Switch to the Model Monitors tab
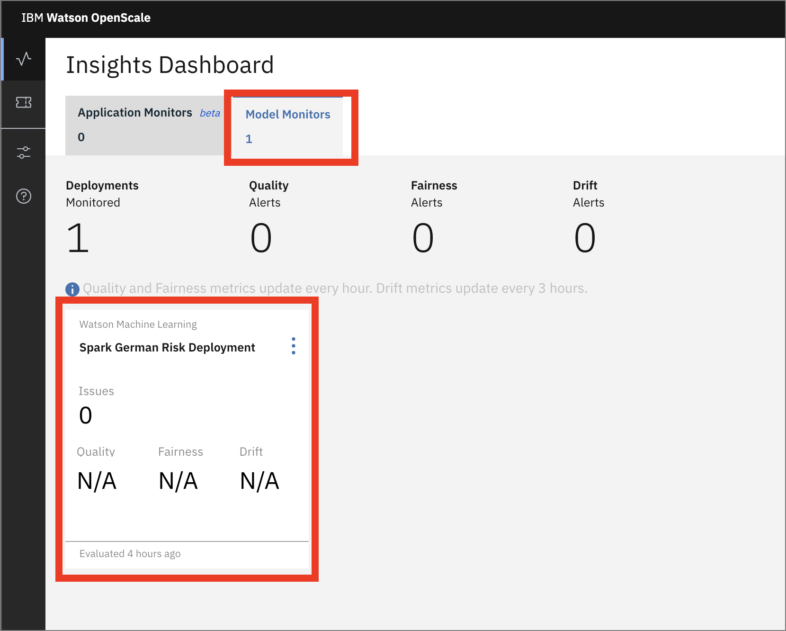786x631 pixels. click(287, 126)
